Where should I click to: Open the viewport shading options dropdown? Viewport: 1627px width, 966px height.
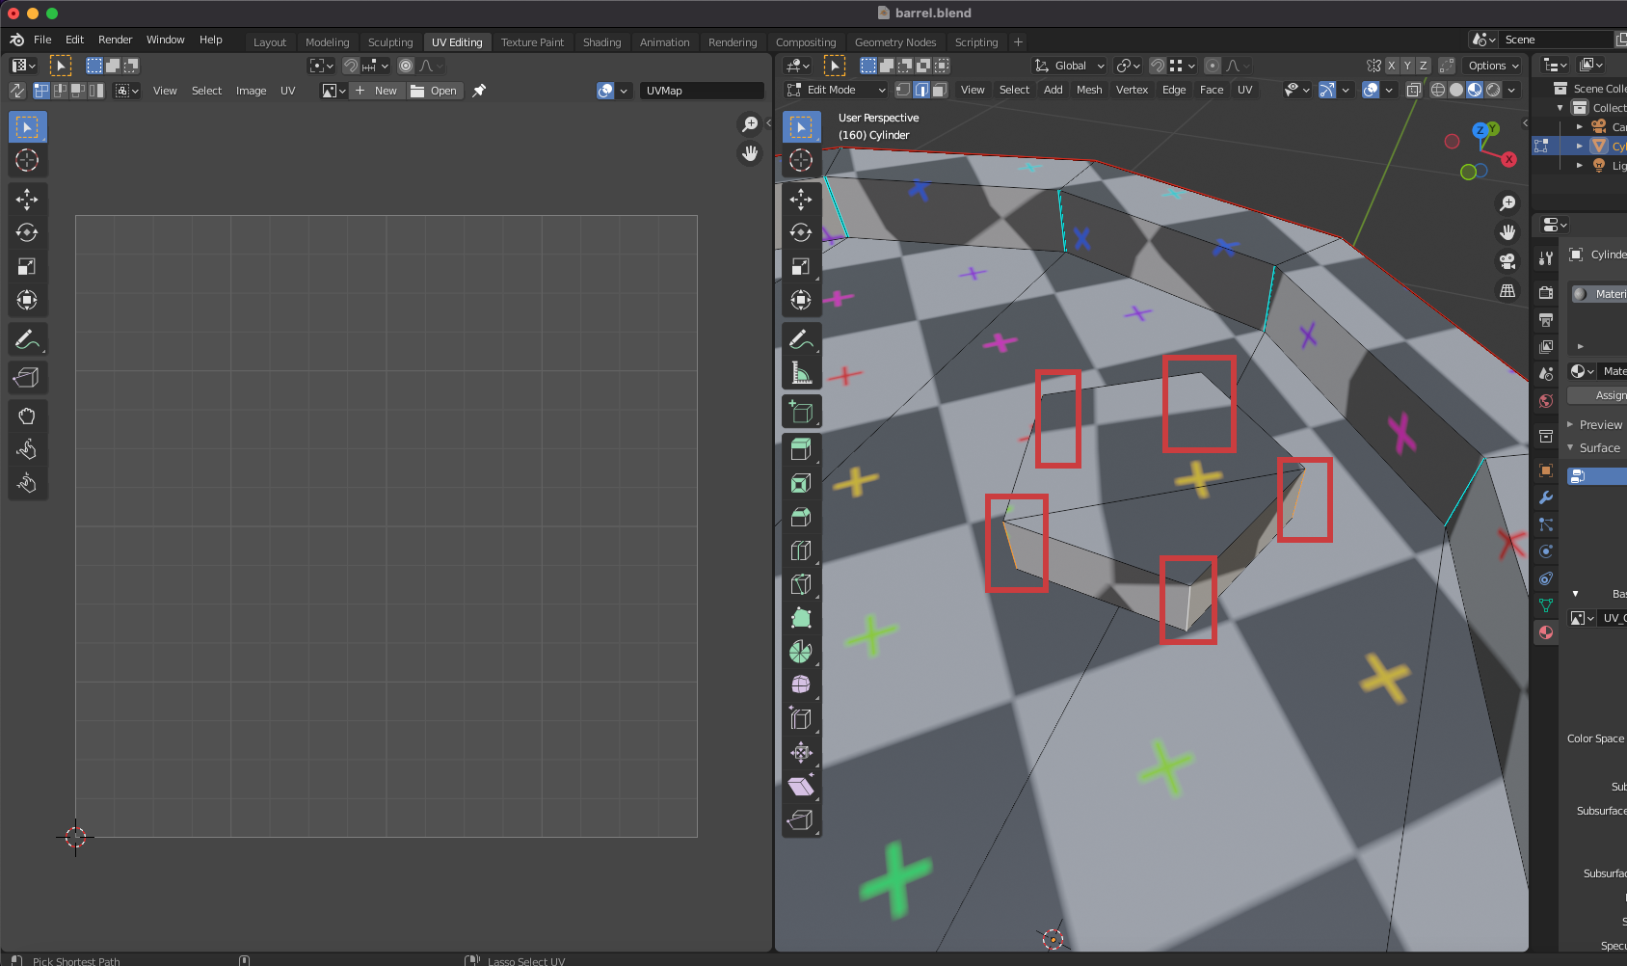[x=1512, y=90]
